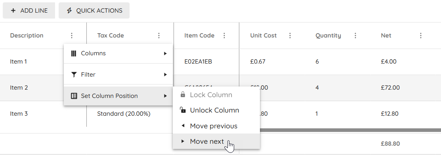
Task: Click the lightning bolt Quick Actions icon
Action: (69, 11)
